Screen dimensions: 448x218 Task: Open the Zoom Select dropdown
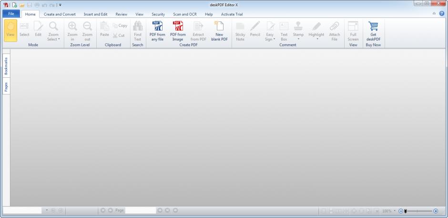(53, 31)
